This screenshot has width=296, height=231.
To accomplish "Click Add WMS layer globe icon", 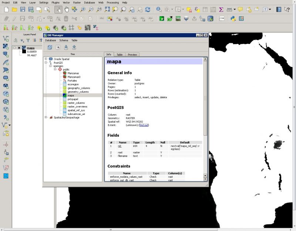I will (x=6, y=94).
